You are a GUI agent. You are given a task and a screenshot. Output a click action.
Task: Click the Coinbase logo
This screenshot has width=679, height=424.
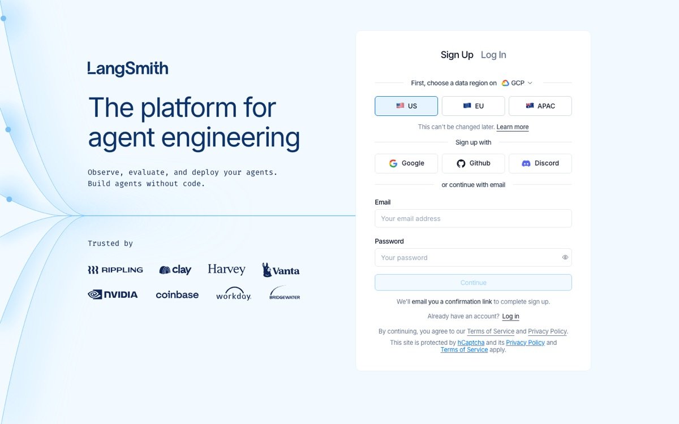coord(177,295)
